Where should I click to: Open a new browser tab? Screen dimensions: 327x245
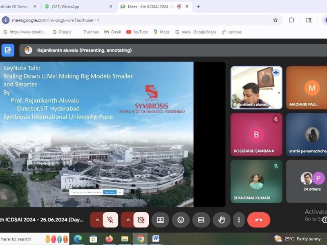199,7
